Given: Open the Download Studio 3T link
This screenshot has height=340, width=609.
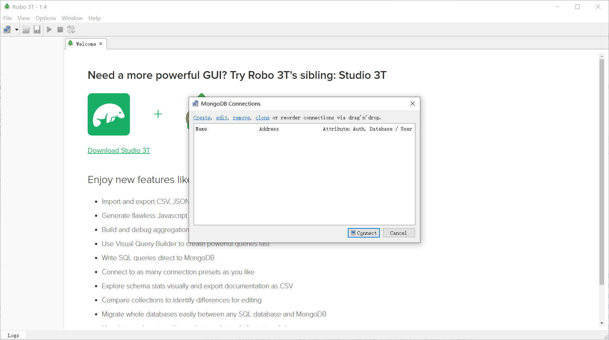Looking at the screenshot, I should 119,150.
